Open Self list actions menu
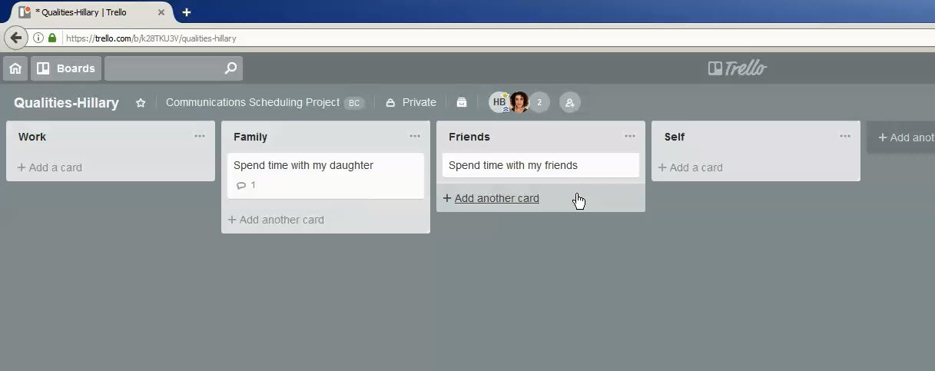This screenshot has height=371, width=935. (845, 136)
